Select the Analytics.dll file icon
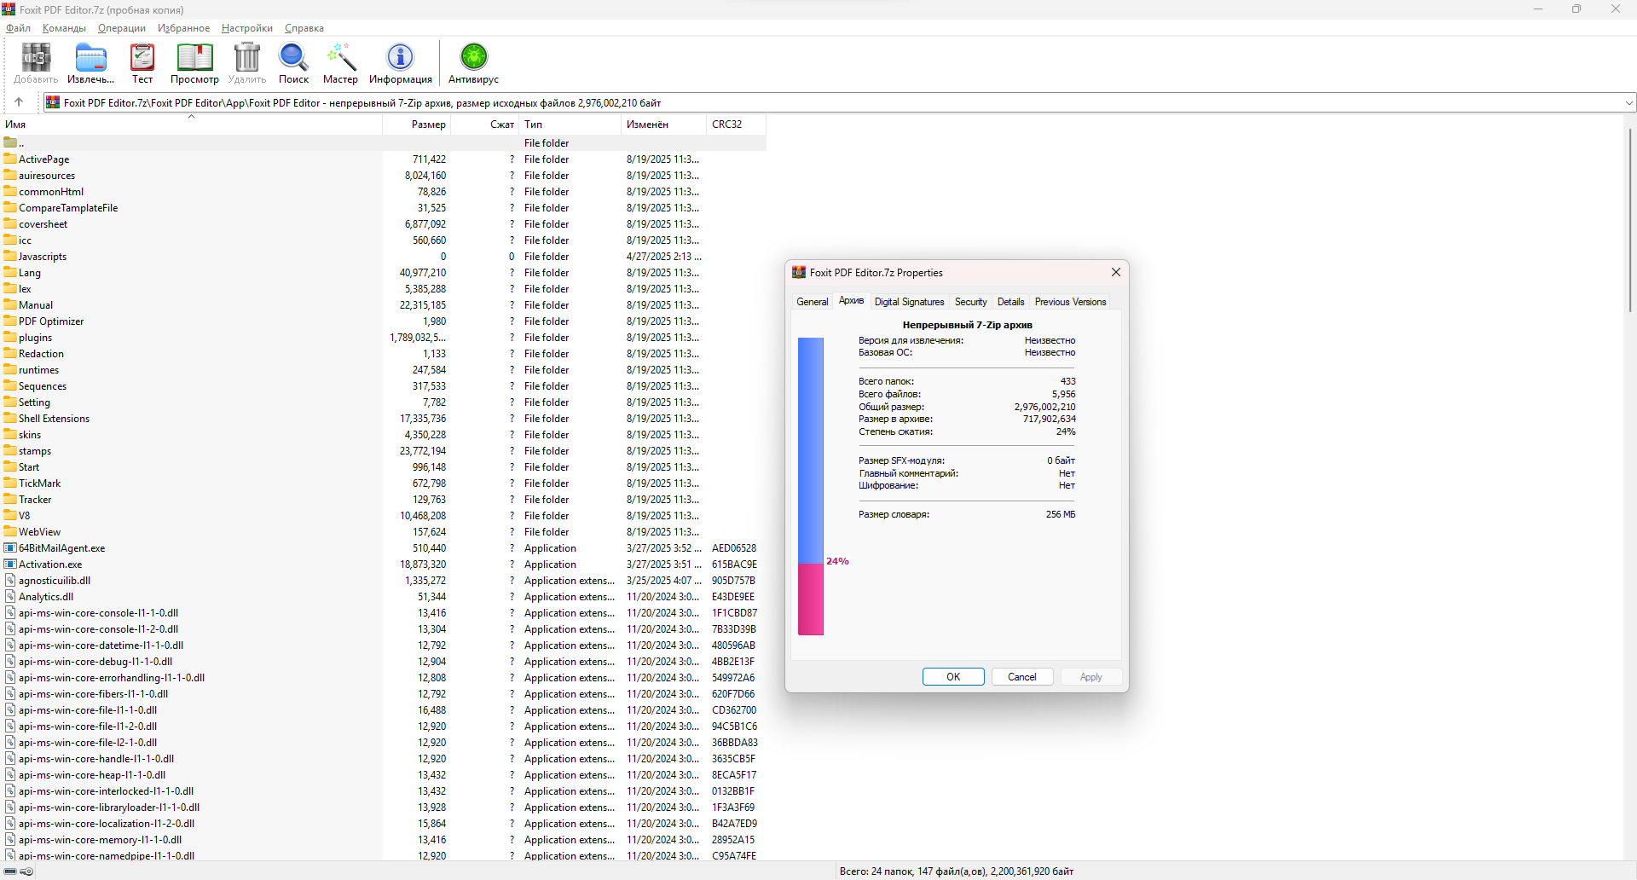The height and width of the screenshot is (880, 1637). [x=10, y=596]
